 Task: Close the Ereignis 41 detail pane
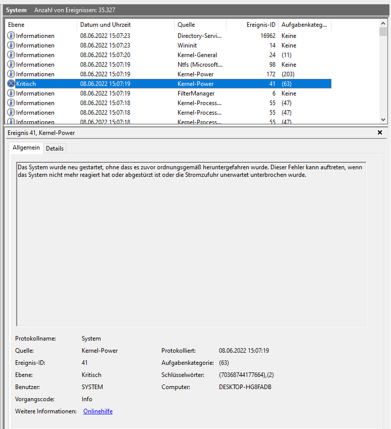click(380, 132)
